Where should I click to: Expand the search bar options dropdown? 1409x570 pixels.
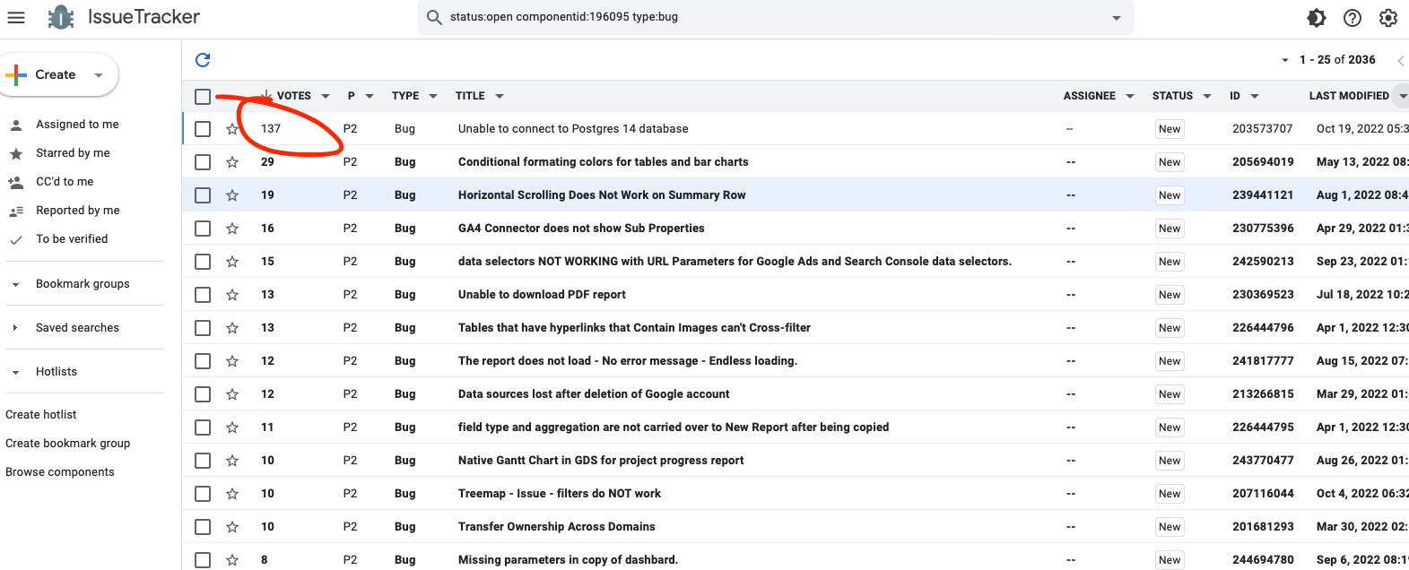pos(1116,18)
